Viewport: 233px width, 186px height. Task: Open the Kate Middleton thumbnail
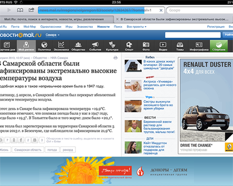pyautogui.click(x=133, y=147)
